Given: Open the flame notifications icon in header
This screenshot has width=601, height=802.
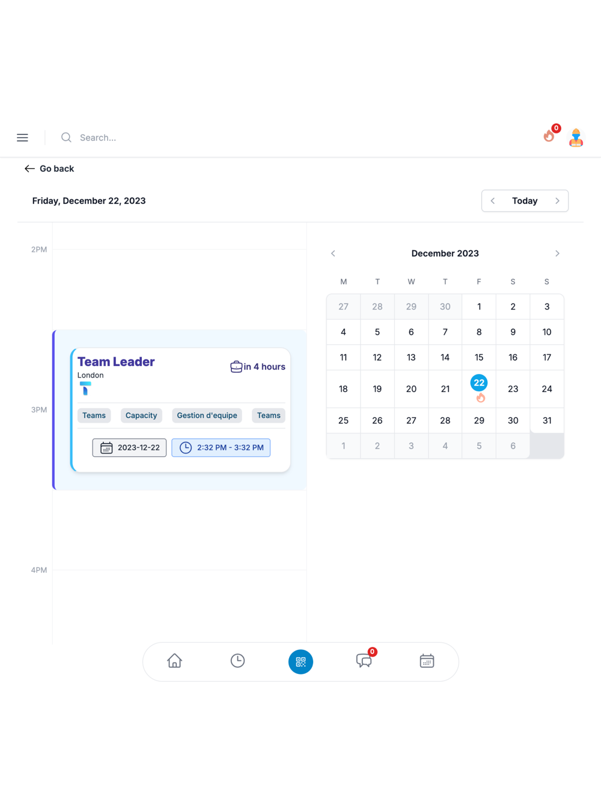Looking at the screenshot, I should point(549,136).
